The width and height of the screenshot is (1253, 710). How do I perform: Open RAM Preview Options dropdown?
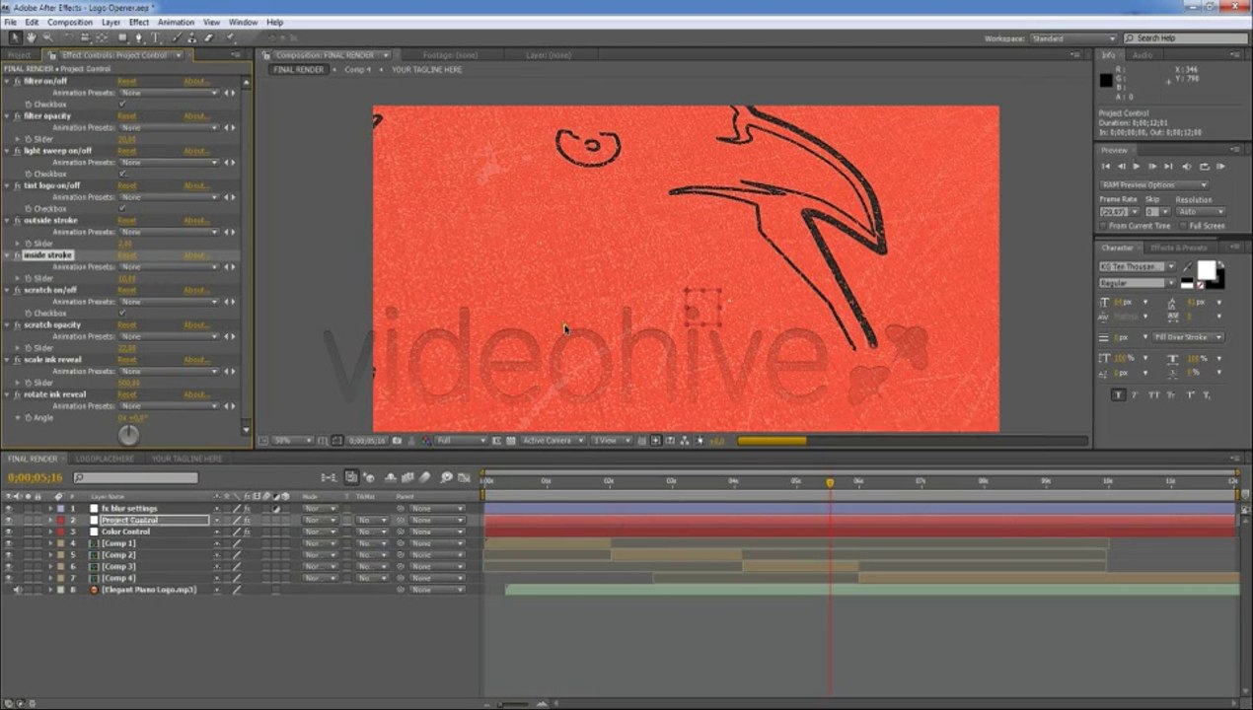pos(1153,184)
